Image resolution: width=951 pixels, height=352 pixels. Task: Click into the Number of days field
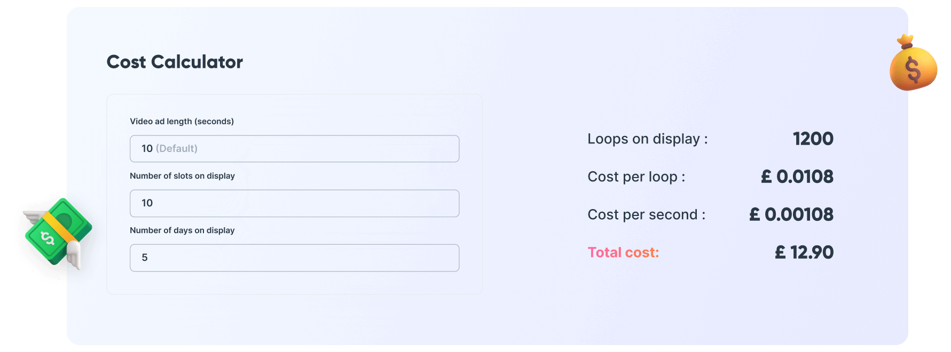[x=294, y=258]
